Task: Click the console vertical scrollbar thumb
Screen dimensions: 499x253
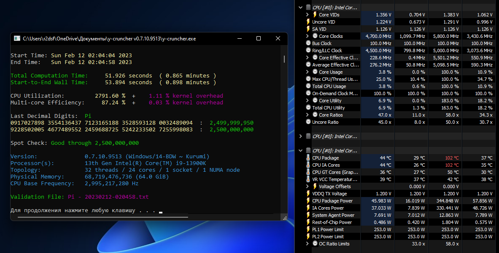Action: (284, 59)
